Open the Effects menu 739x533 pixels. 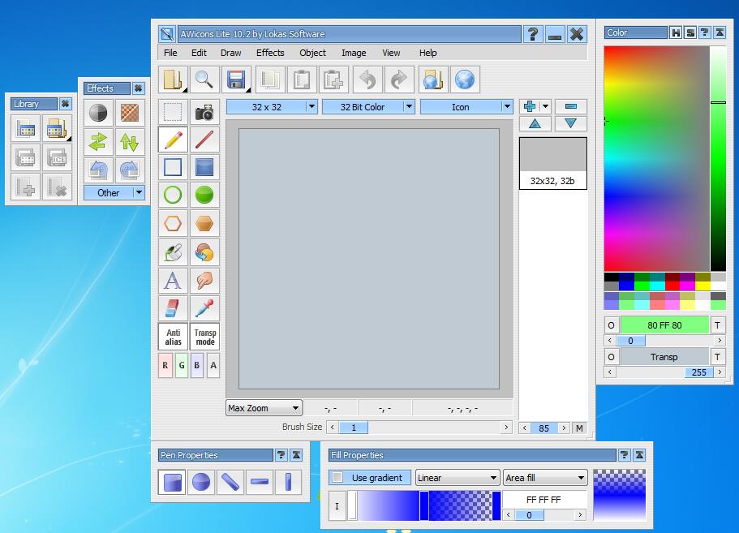coord(270,53)
